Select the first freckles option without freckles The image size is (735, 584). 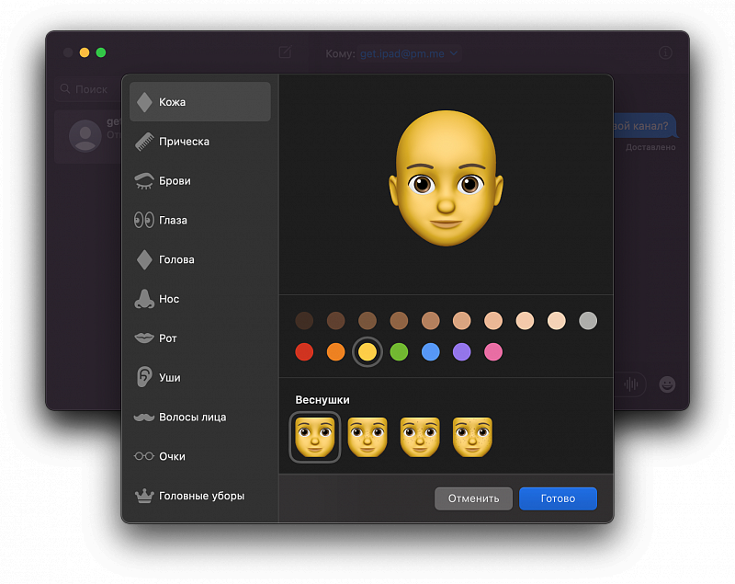(315, 437)
